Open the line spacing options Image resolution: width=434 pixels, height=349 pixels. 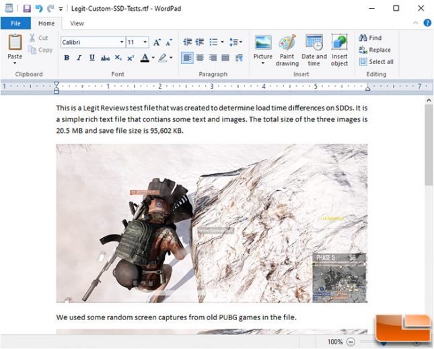(236, 42)
